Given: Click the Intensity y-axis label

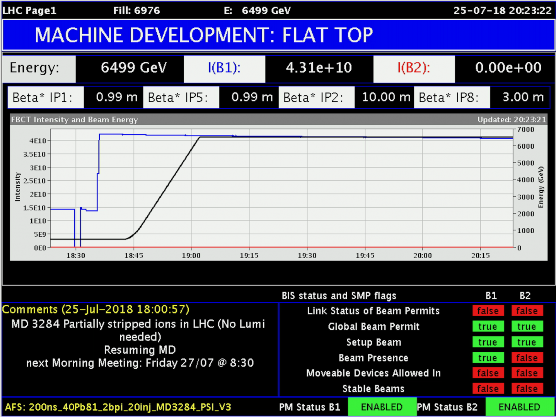Looking at the screenshot, I should click(x=17, y=187).
